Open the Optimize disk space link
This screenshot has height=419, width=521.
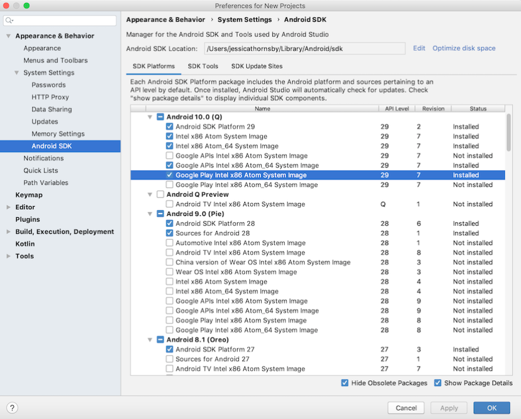464,48
